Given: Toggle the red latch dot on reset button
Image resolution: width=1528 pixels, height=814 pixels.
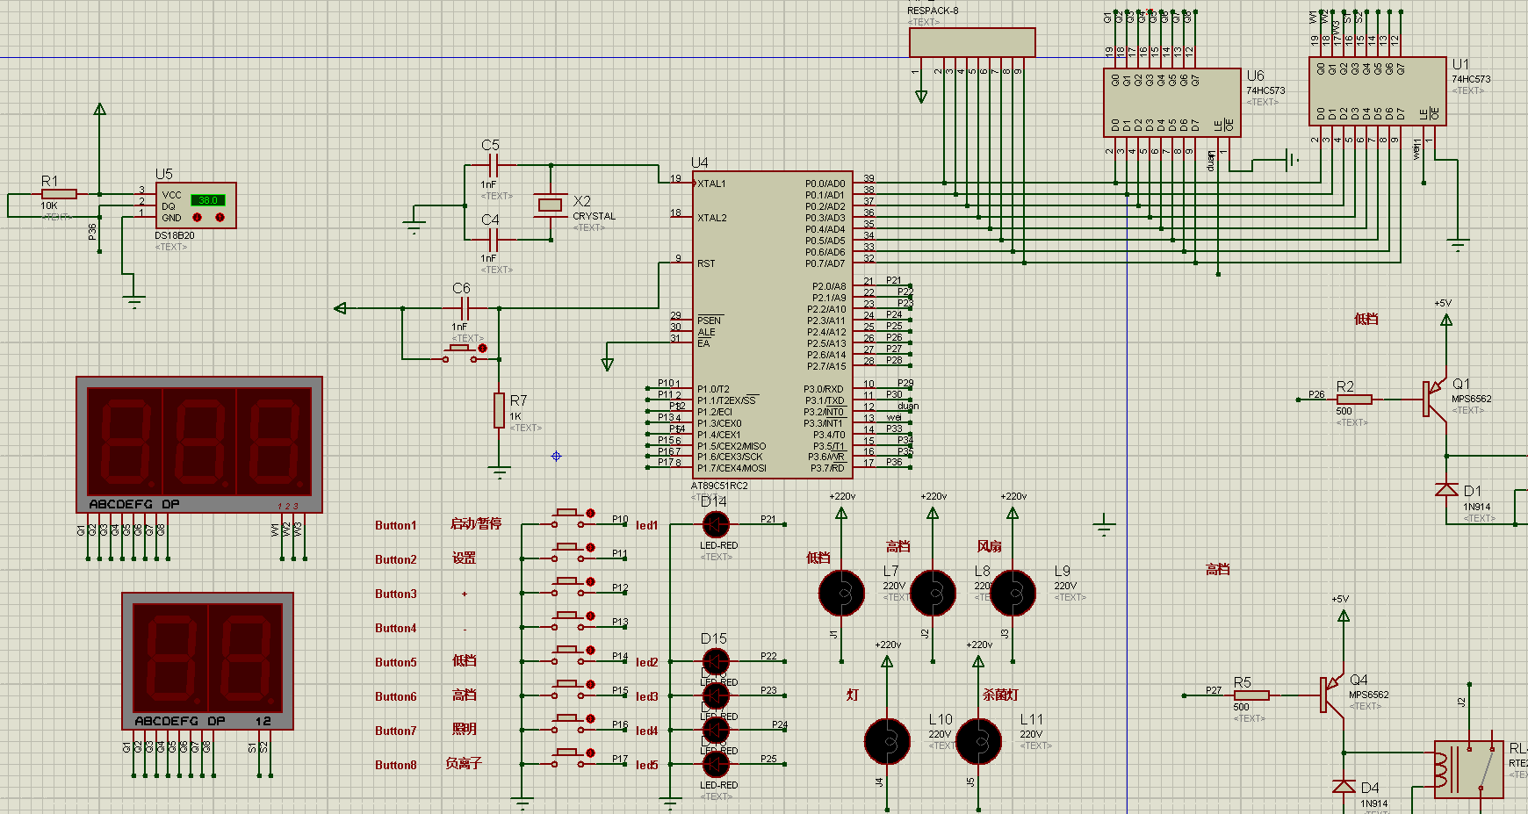Looking at the screenshot, I should pos(482,349).
